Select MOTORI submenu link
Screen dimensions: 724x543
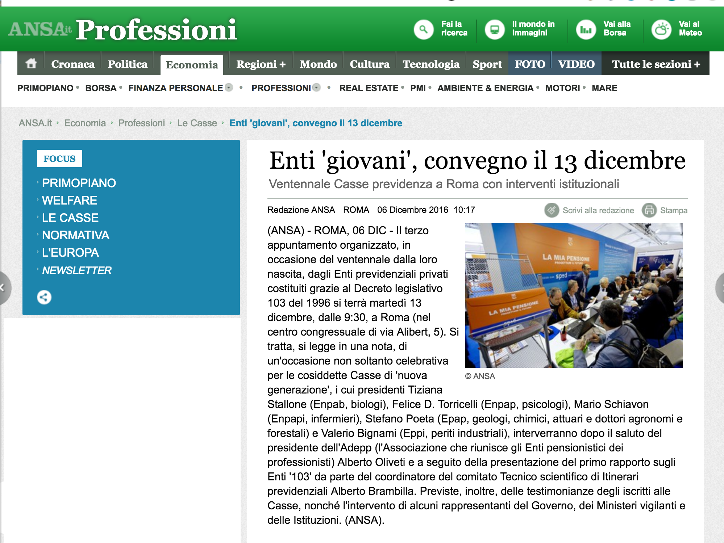pos(562,88)
